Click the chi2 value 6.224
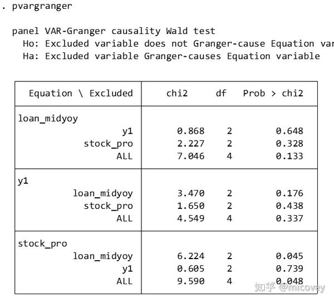This screenshot has width=334, height=302. point(190,256)
